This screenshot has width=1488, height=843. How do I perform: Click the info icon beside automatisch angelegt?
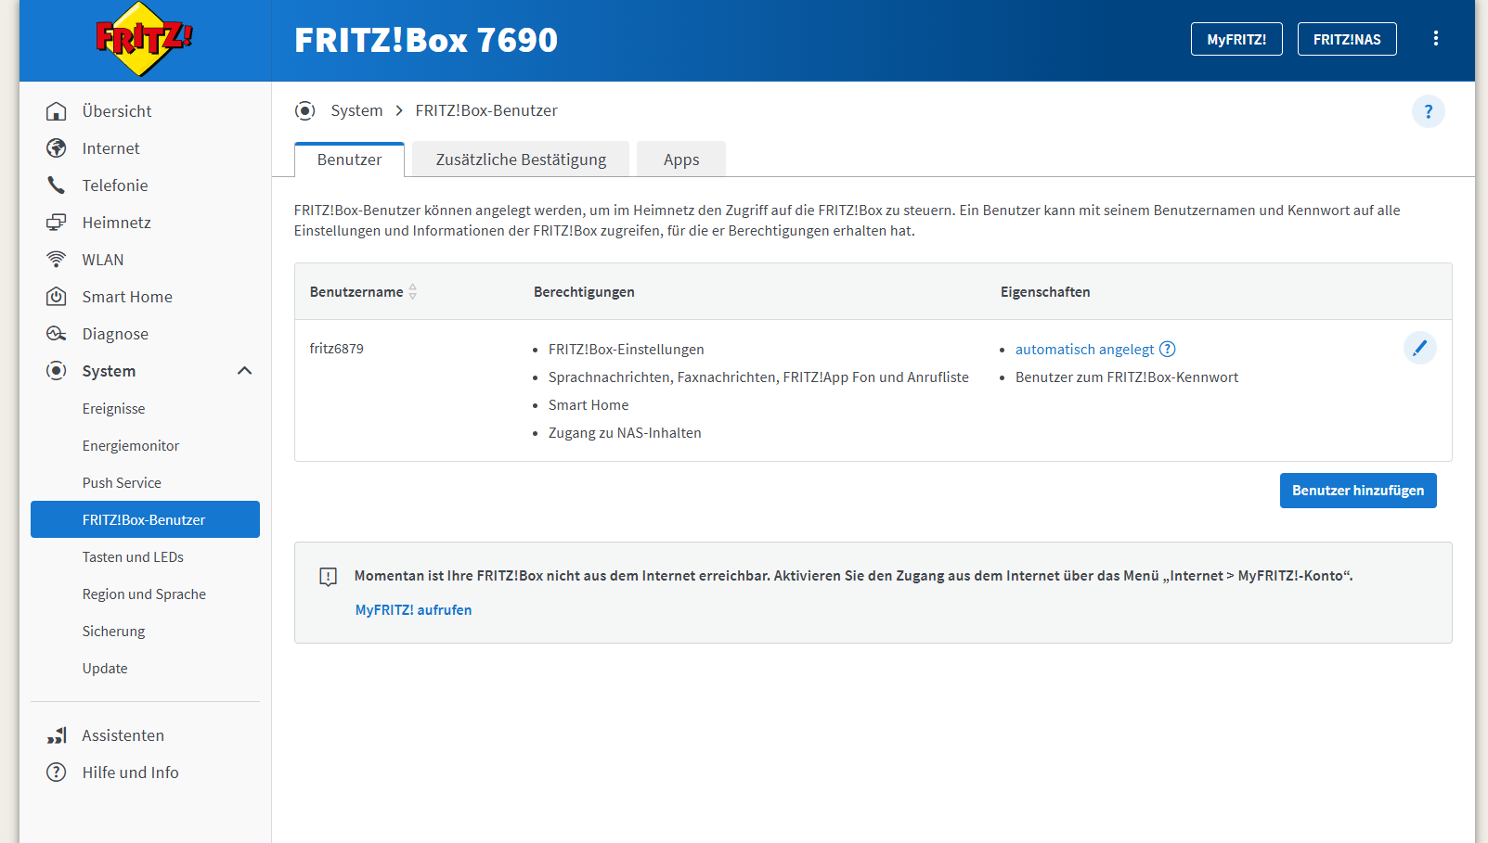click(1168, 349)
